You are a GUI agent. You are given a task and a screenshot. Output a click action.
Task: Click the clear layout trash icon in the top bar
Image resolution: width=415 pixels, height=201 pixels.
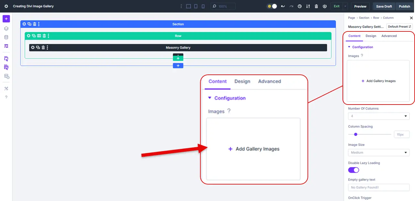316,6
